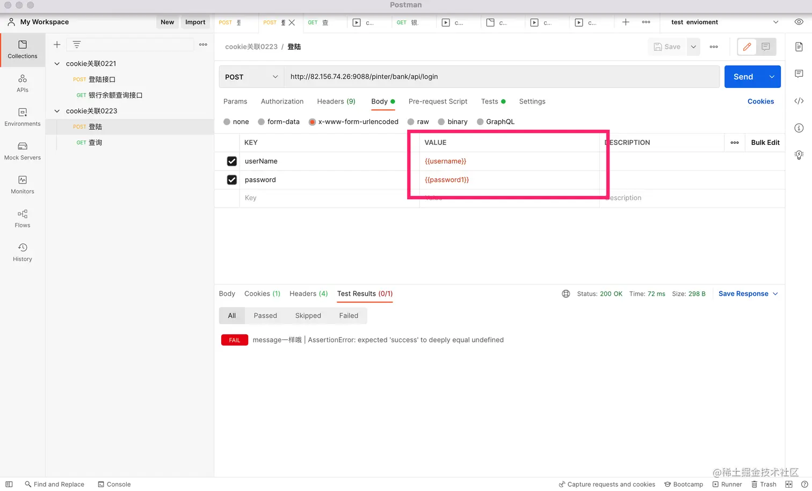This screenshot has width=812, height=491.
Task: Open the Monitors sidebar section
Action: click(23, 185)
